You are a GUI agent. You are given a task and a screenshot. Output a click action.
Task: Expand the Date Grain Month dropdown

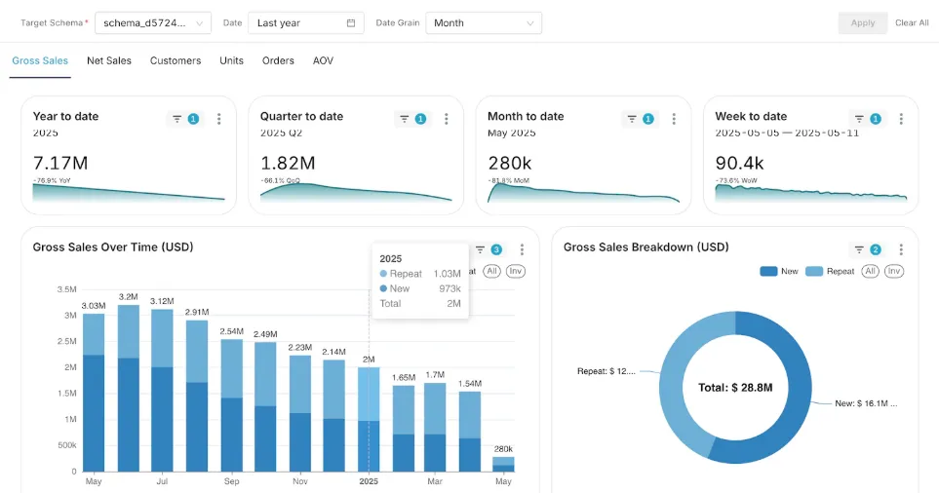(484, 22)
